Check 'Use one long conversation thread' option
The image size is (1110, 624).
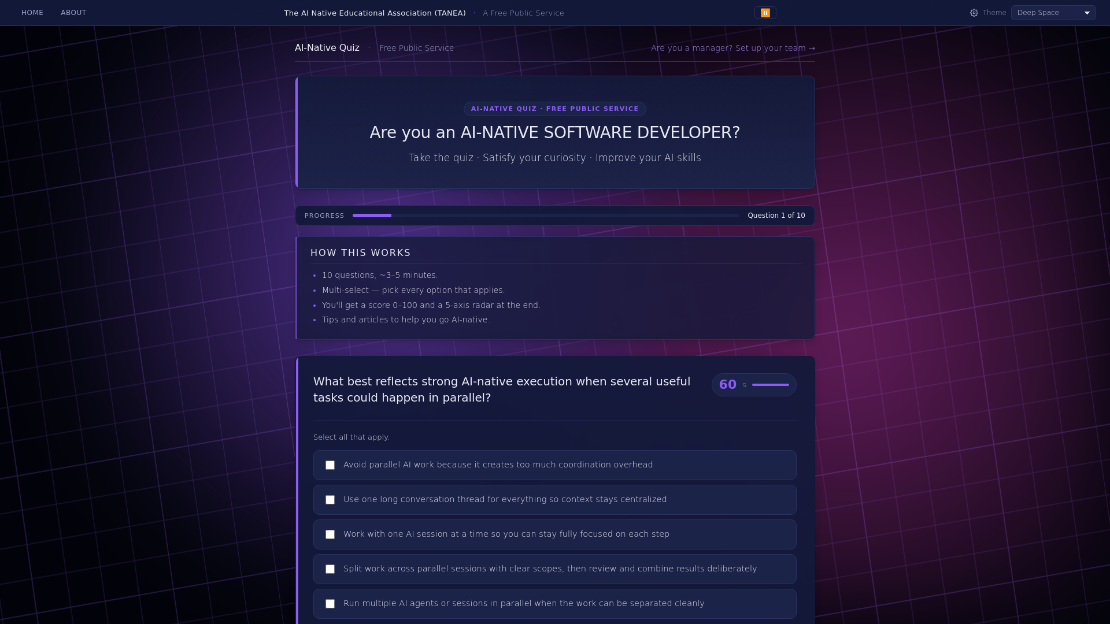tap(330, 500)
